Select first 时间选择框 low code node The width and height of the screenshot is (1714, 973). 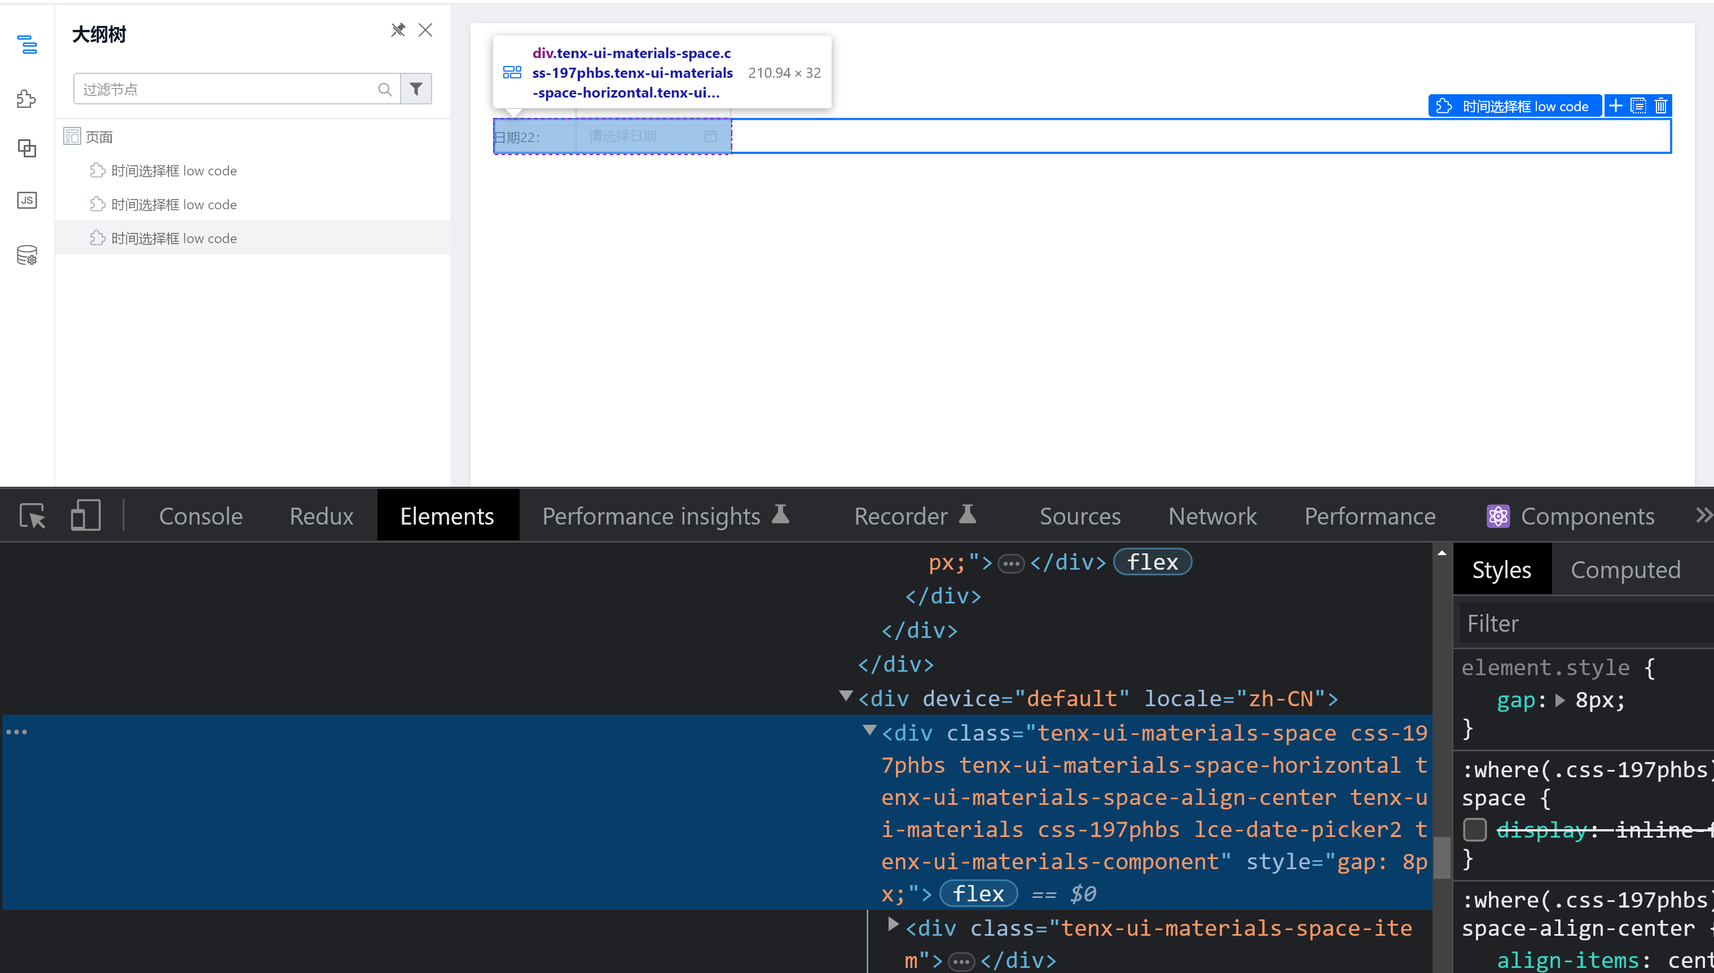(x=253, y=170)
